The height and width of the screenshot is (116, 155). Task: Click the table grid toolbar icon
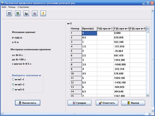(x=9, y=14)
